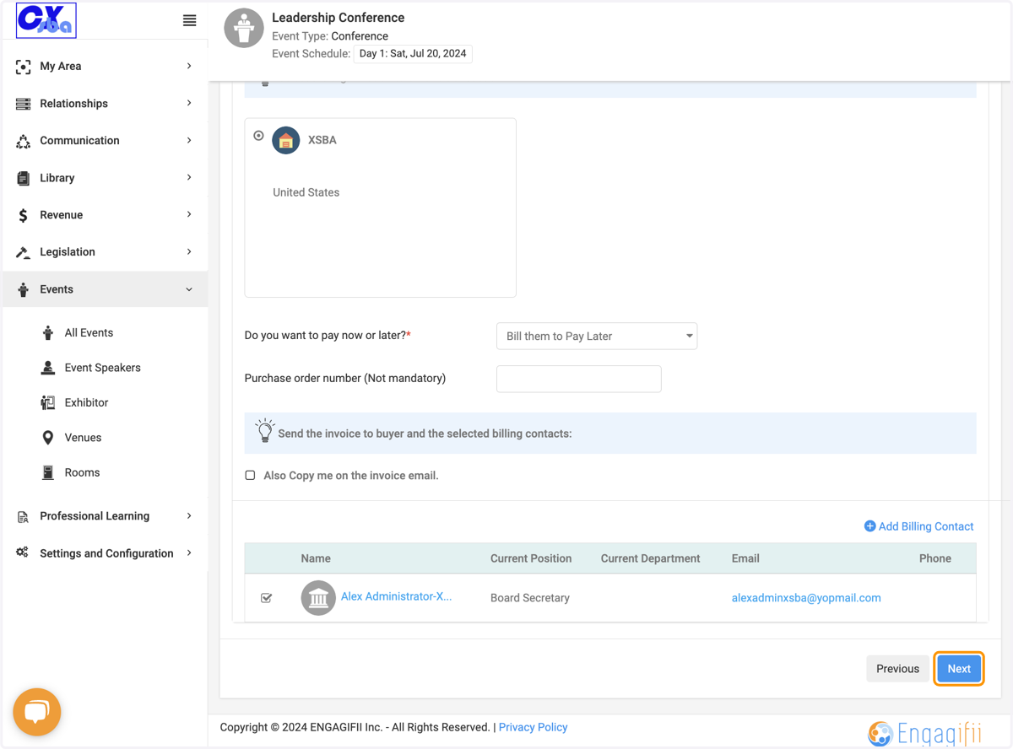
Task: Open All Events menu item
Action: [89, 333]
